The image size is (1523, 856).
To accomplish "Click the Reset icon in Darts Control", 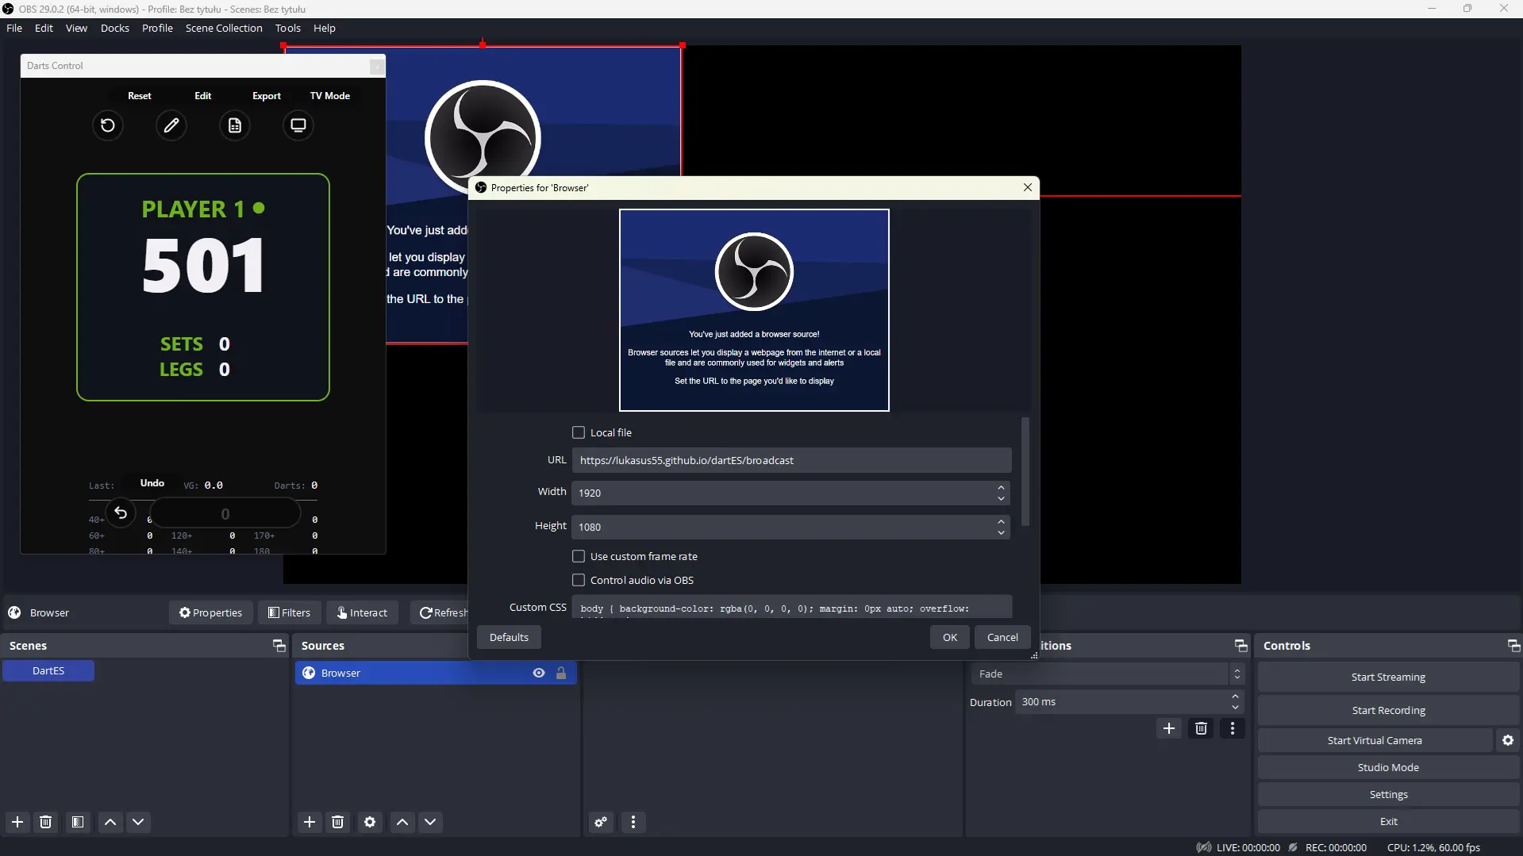I will [x=108, y=125].
